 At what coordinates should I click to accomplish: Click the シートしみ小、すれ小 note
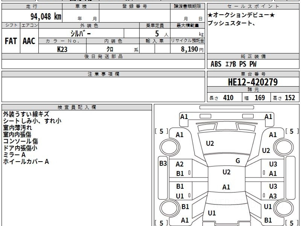pyautogui.click(x=32, y=121)
